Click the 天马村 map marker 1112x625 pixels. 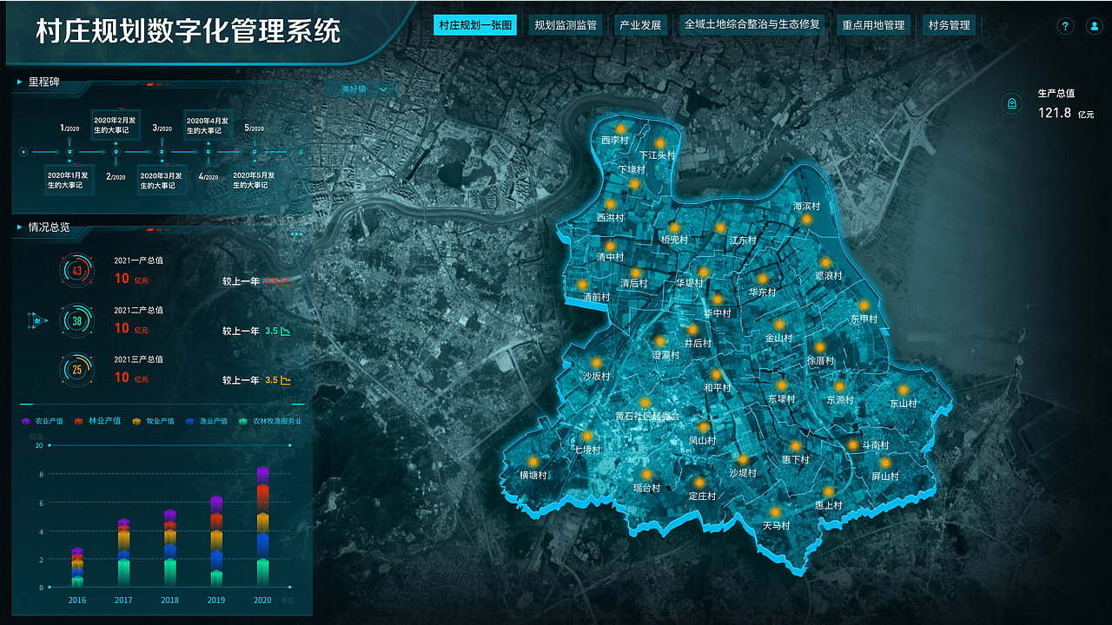[776, 512]
